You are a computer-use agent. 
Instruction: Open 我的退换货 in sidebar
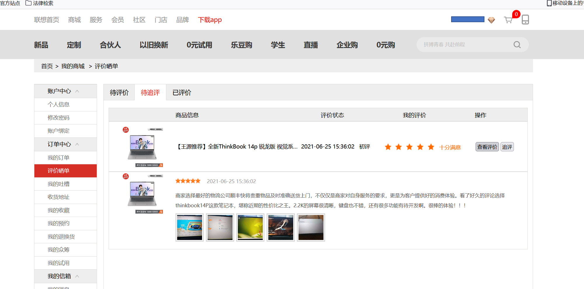(x=65, y=237)
